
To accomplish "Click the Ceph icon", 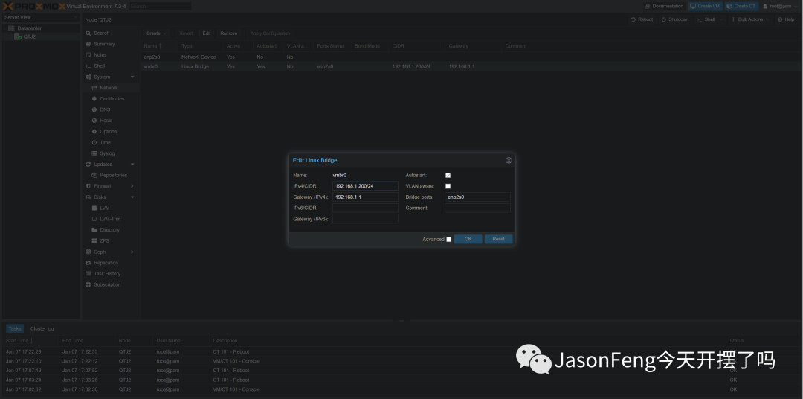I will coord(88,252).
